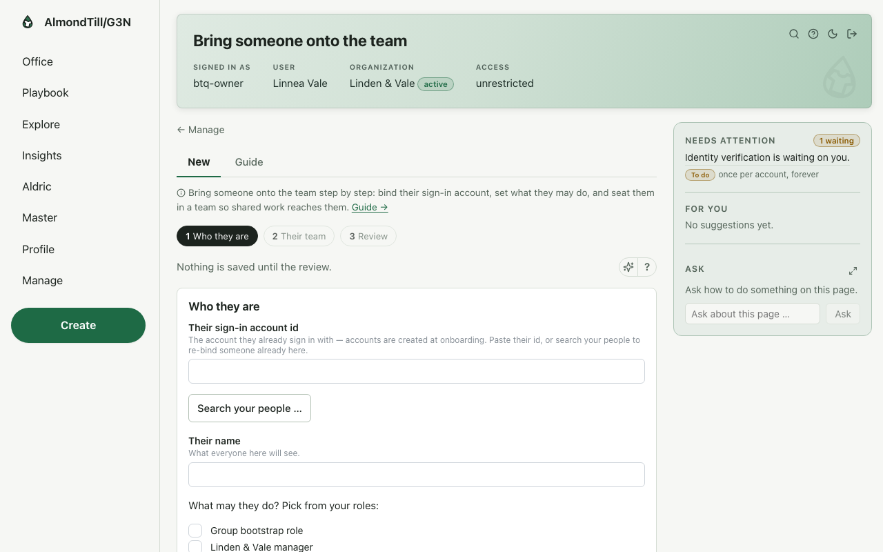Open Identity verification waiting notice
The width and height of the screenshot is (883, 552).
(767, 157)
